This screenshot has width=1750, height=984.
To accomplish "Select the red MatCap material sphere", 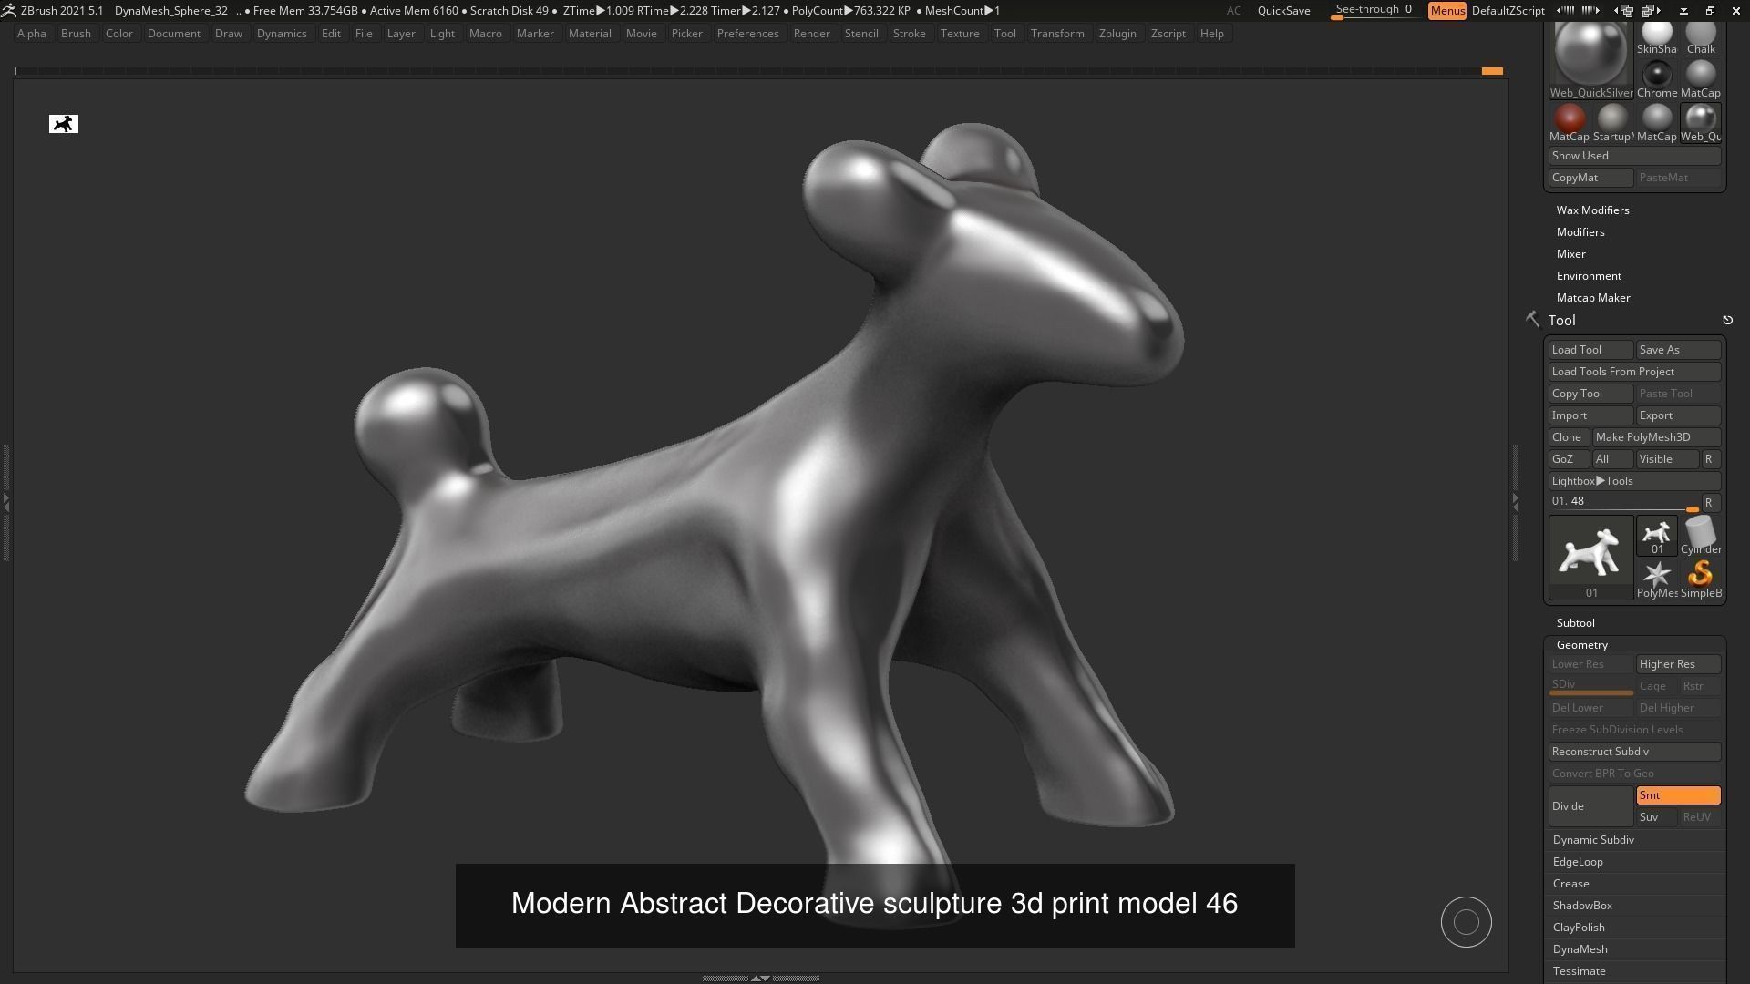I will (1569, 123).
